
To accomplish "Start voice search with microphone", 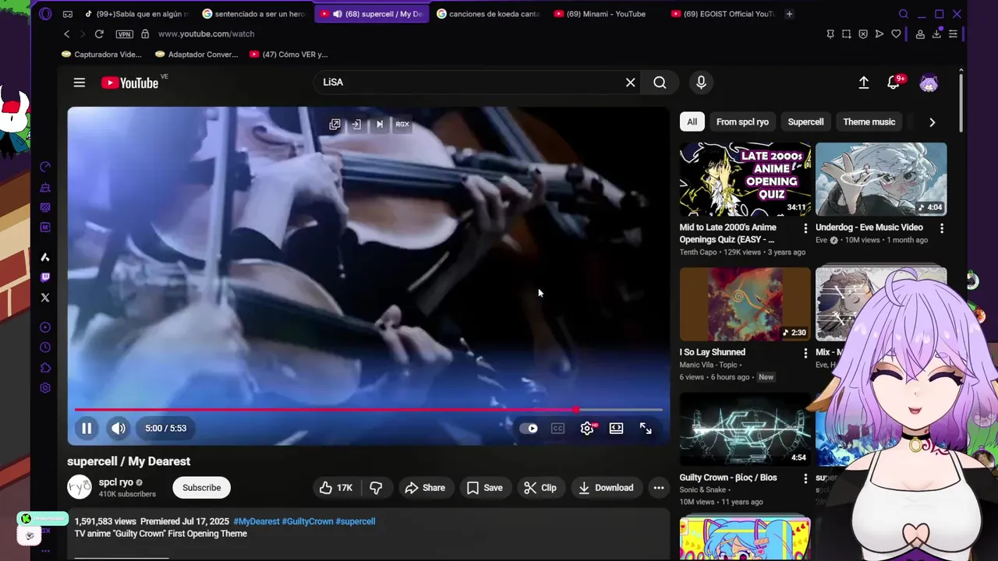I will (701, 83).
